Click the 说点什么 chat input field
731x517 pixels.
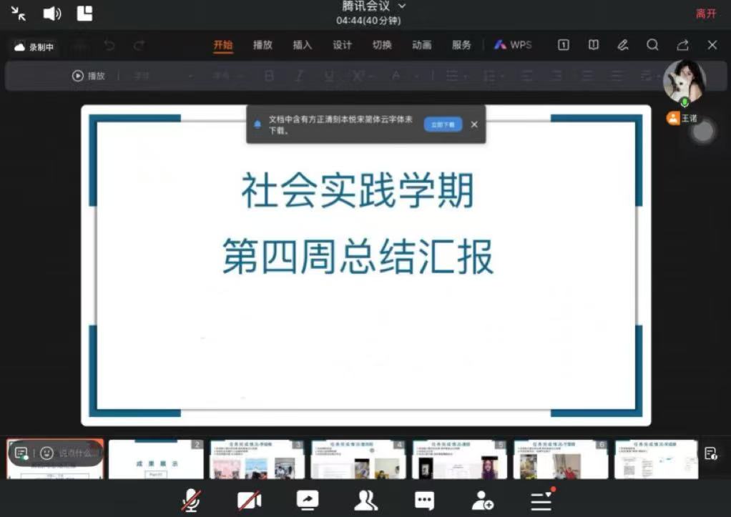(x=75, y=453)
